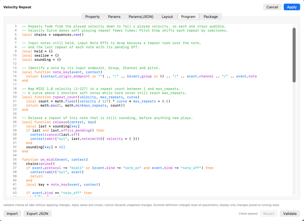Screen dimensions: 304x221
Task: Go to the Layout tab
Action: (167, 17)
